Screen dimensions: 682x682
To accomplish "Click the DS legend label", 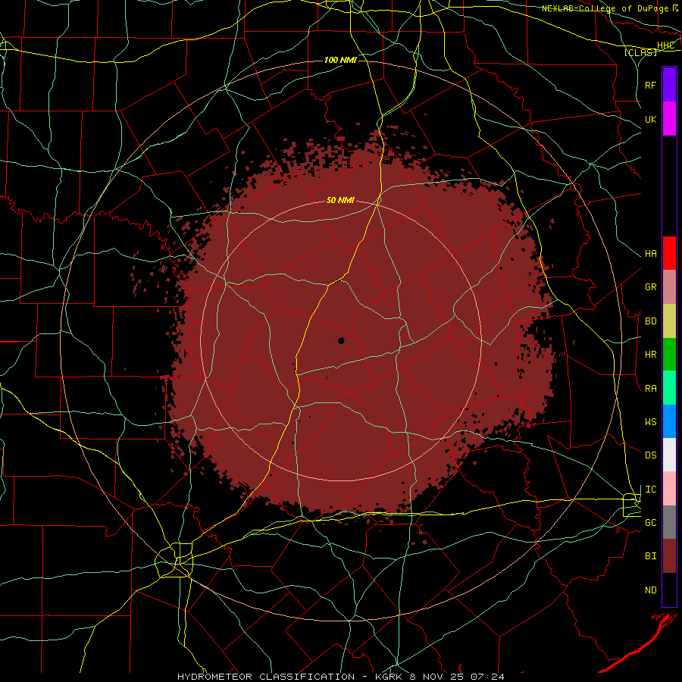I will (651, 455).
